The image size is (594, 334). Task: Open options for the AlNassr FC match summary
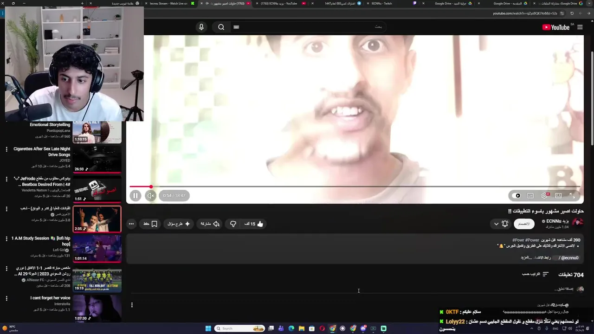pos(6,268)
